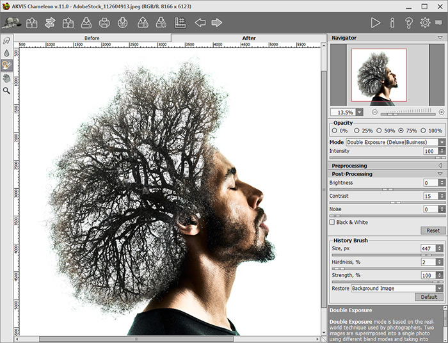The image size is (448, 343).
Task: Save fragment project toolbar icon
Action: pyautogui.click(x=161, y=22)
